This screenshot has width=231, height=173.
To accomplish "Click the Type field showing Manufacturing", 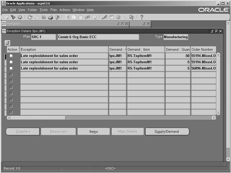I will (176, 37).
